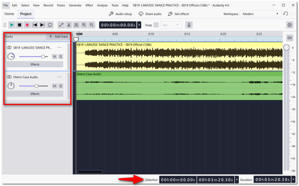Open Get effects

pyautogui.click(x=179, y=14)
